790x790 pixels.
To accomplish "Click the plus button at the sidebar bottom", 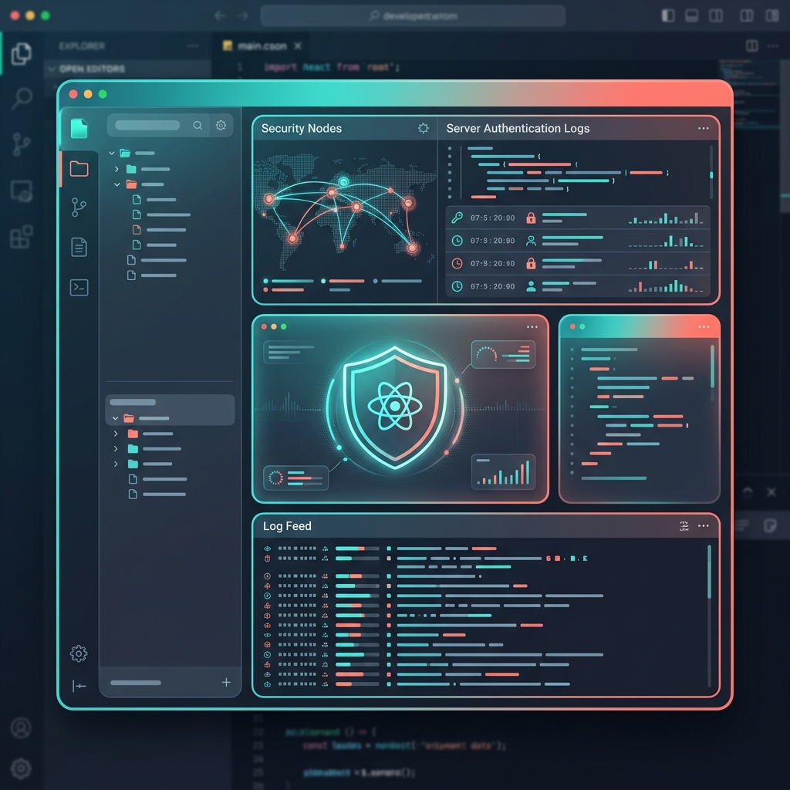I will (226, 682).
